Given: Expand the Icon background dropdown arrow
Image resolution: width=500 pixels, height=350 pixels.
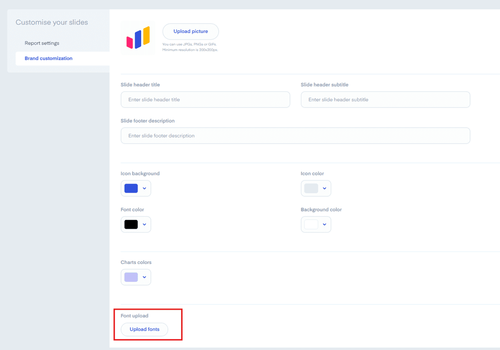Looking at the screenshot, I should click(145, 188).
